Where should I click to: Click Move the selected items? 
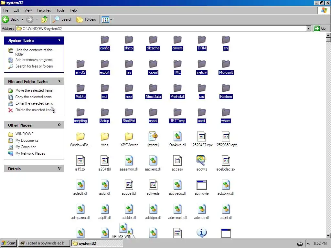pos(34,90)
